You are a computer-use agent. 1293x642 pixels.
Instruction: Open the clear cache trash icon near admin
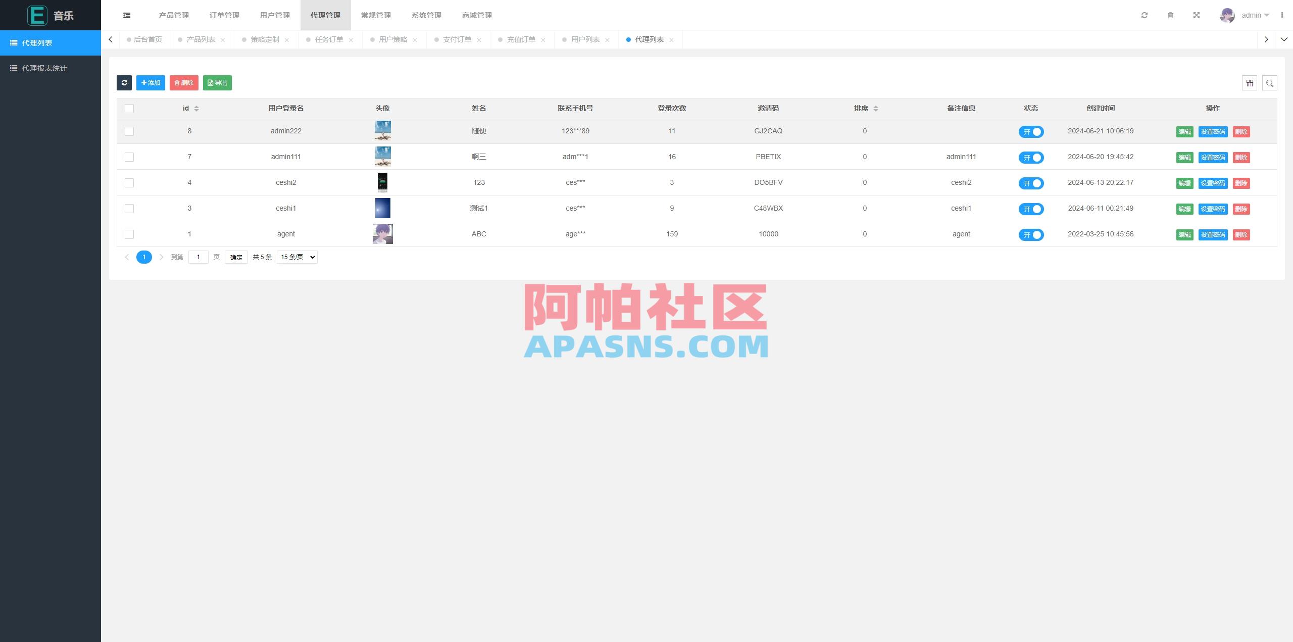pyautogui.click(x=1171, y=15)
